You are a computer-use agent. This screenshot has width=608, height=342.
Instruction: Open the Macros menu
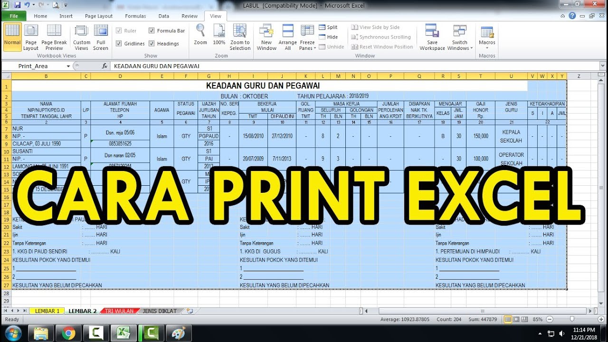pos(487,37)
